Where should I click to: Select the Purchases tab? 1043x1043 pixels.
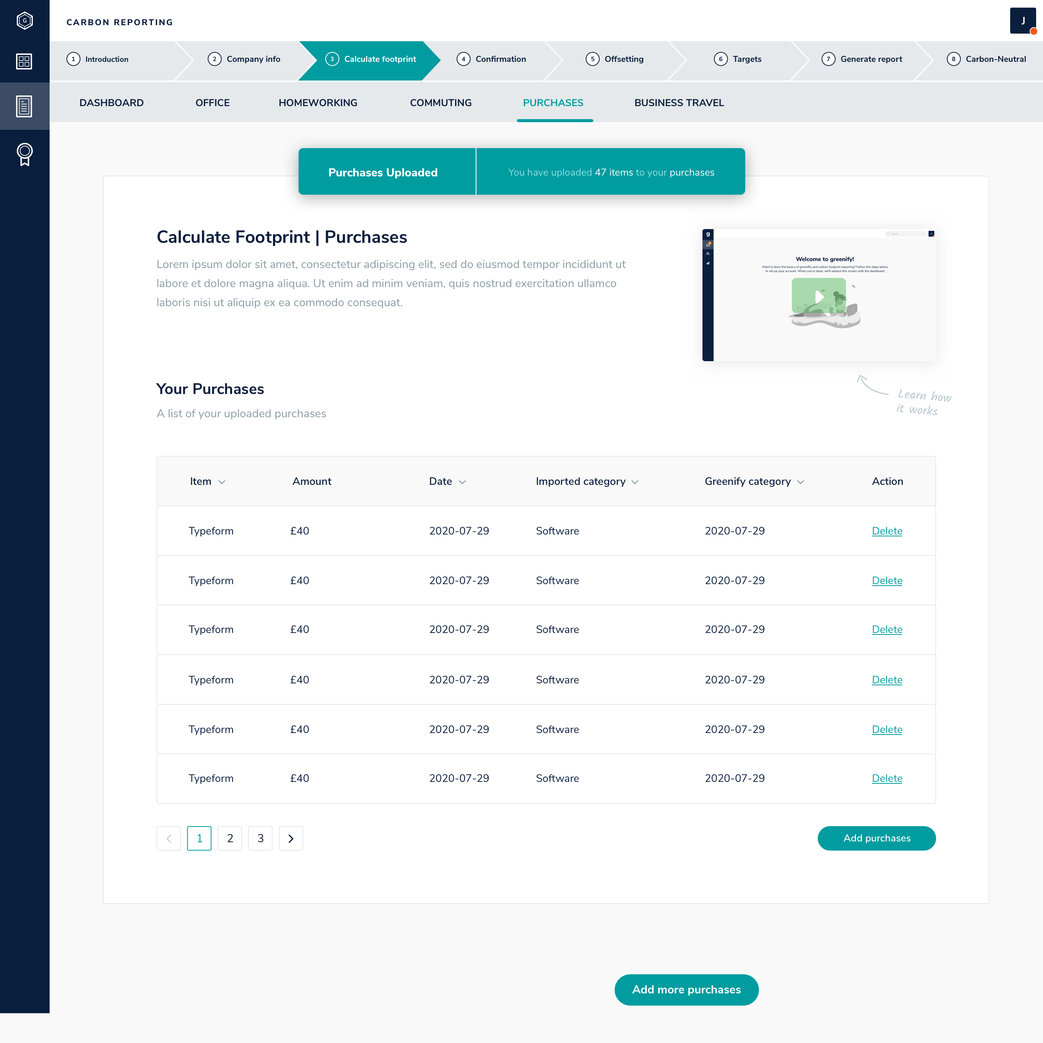tap(553, 103)
